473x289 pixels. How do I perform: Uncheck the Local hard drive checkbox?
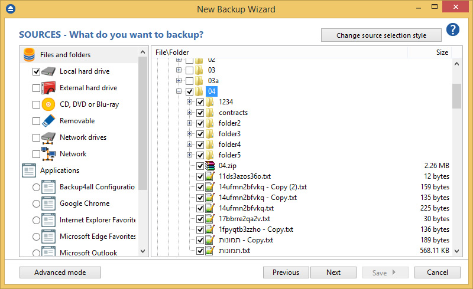[37, 71]
